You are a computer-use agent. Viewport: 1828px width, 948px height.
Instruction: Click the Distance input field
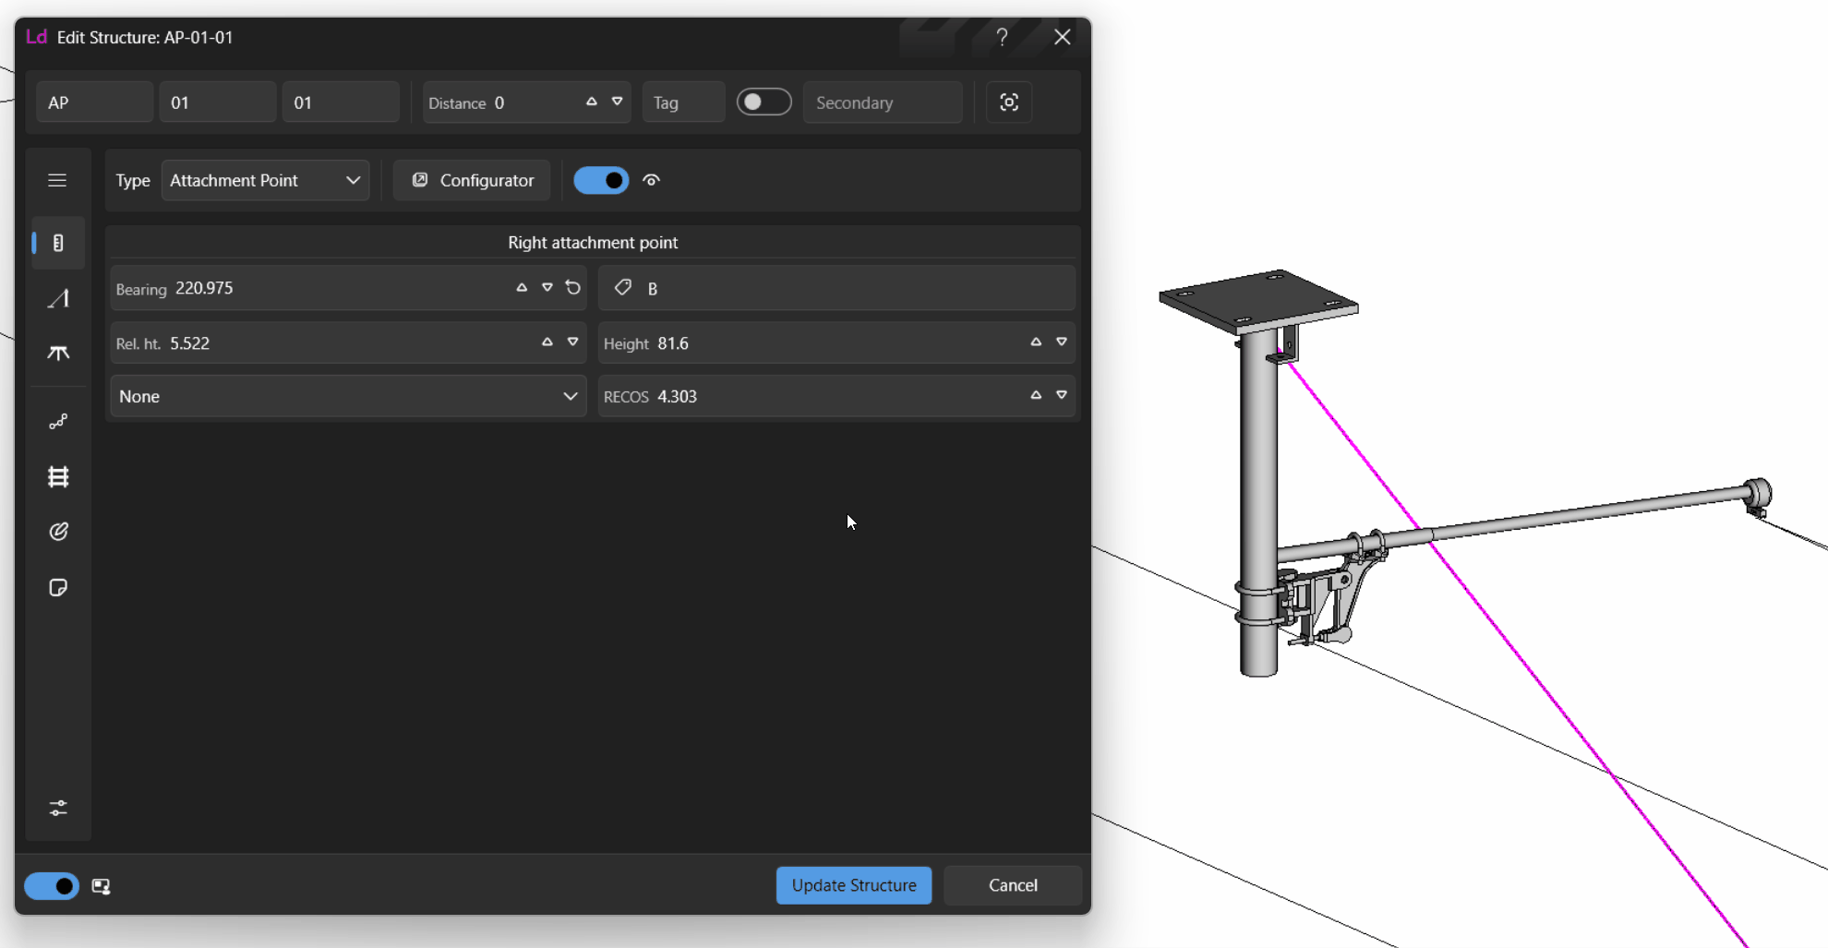click(526, 102)
